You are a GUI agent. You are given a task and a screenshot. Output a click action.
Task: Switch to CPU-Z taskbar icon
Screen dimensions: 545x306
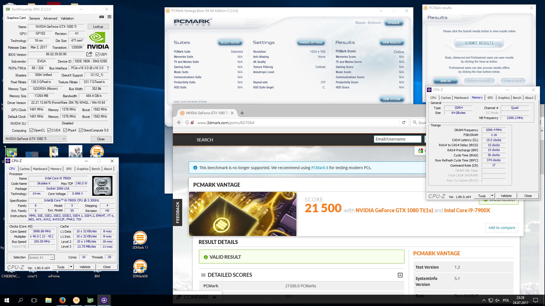coord(104,300)
